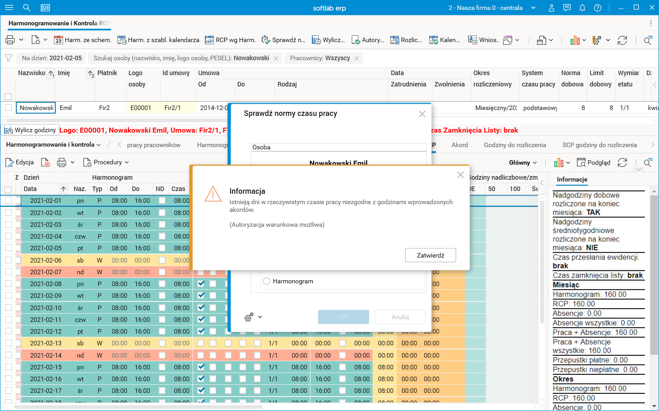Viewport: 659px width, 411px height.
Task: Select the pracy pracowników tab
Action: click(154, 145)
